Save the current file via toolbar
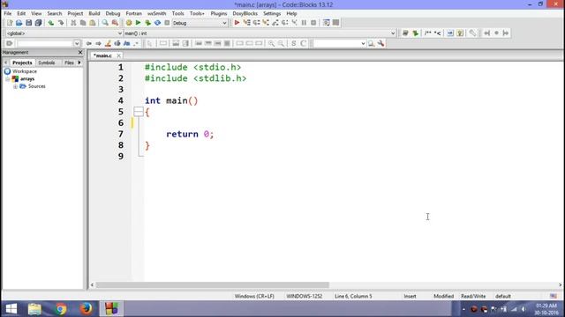Viewport: 565px width, 317px height. pyautogui.click(x=28, y=23)
